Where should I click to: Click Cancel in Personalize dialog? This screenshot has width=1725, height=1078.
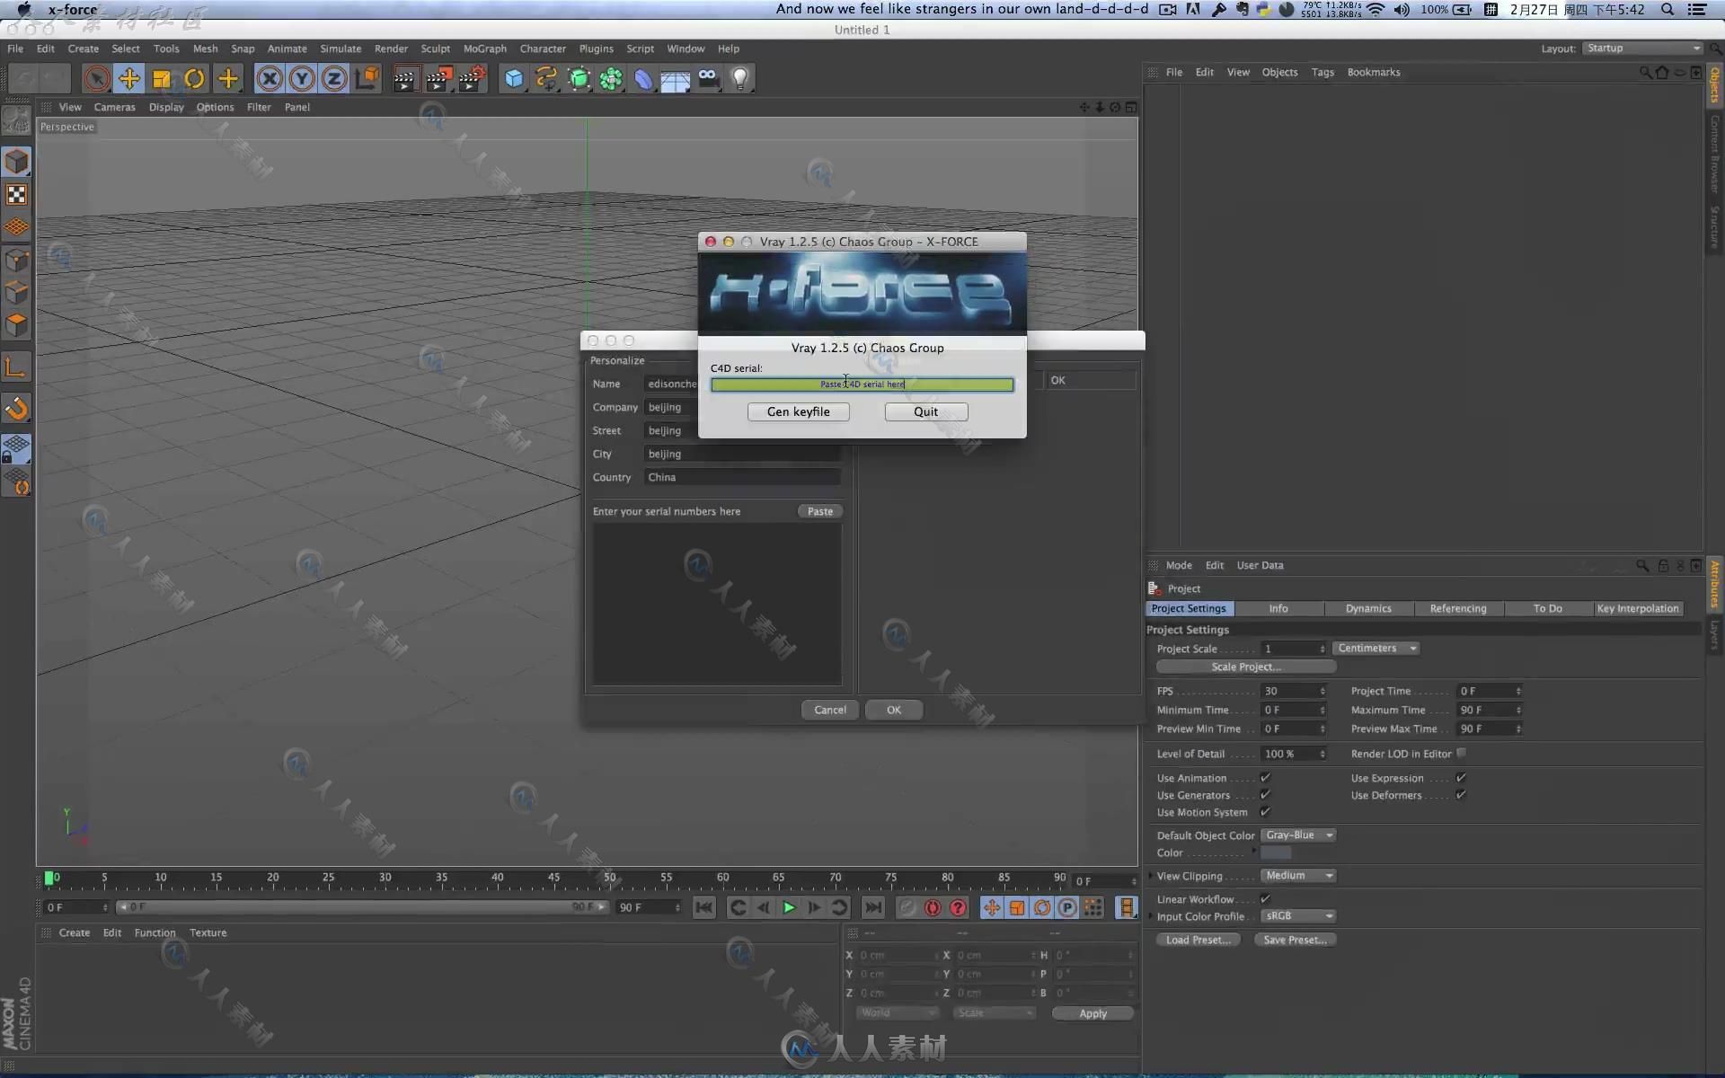click(x=829, y=710)
